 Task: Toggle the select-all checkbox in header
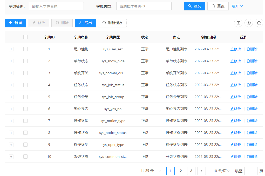pos(25,37)
